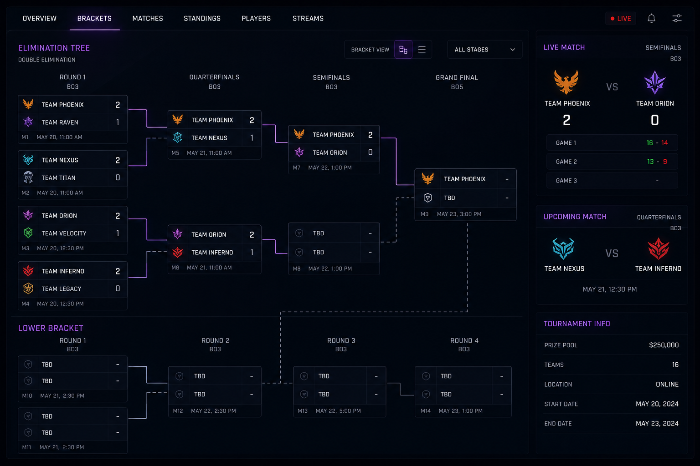The width and height of the screenshot is (700, 466).
Task: Open match M8 TBD semifinal card
Action: [334, 249]
